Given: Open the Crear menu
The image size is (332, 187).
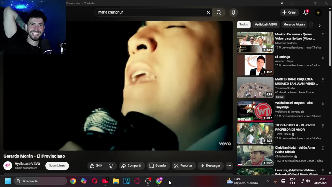Looking at the screenshot, I should pos(289,12).
